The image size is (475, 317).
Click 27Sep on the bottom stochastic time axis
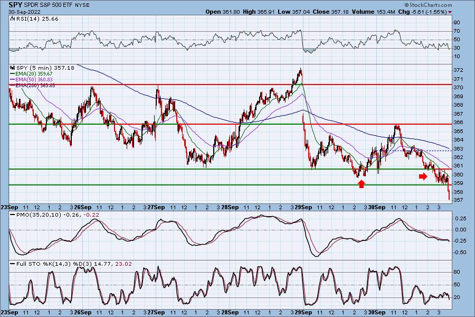[156, 312]
